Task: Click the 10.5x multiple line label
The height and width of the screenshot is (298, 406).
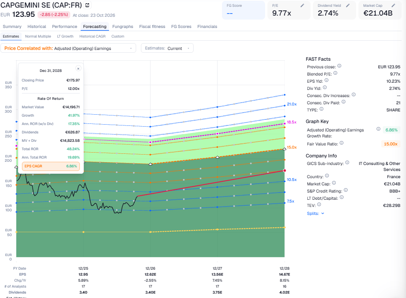Action: [x=292, y=180]
